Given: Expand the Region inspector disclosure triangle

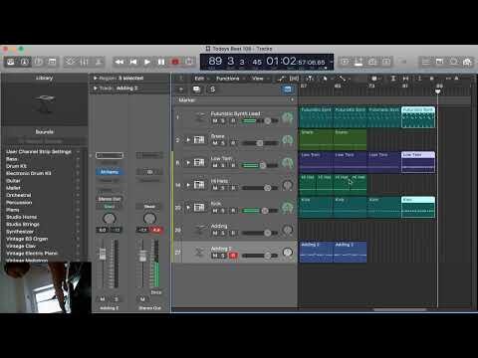Looking at the screenshot, I should click(x=96, y=78).
